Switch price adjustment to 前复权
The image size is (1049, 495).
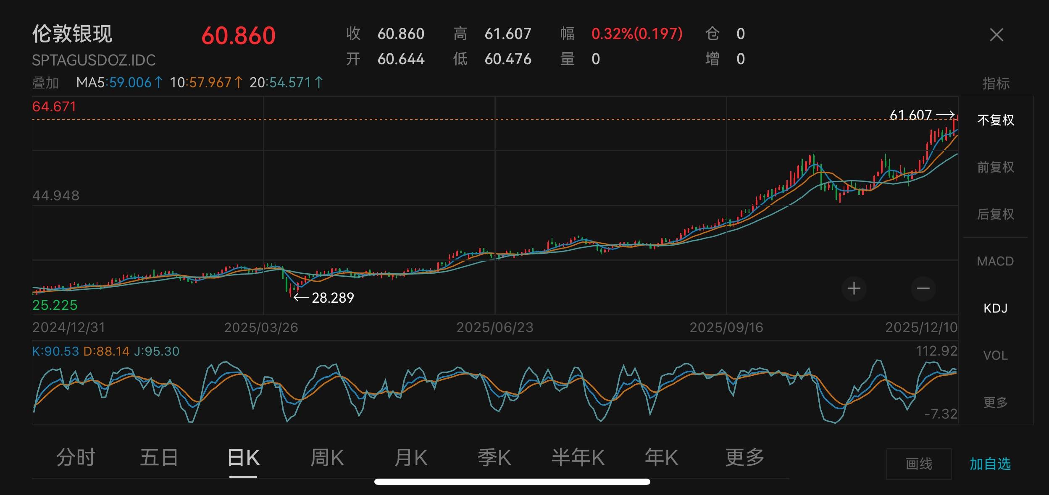pyautogui.click(x=996, y=167)
